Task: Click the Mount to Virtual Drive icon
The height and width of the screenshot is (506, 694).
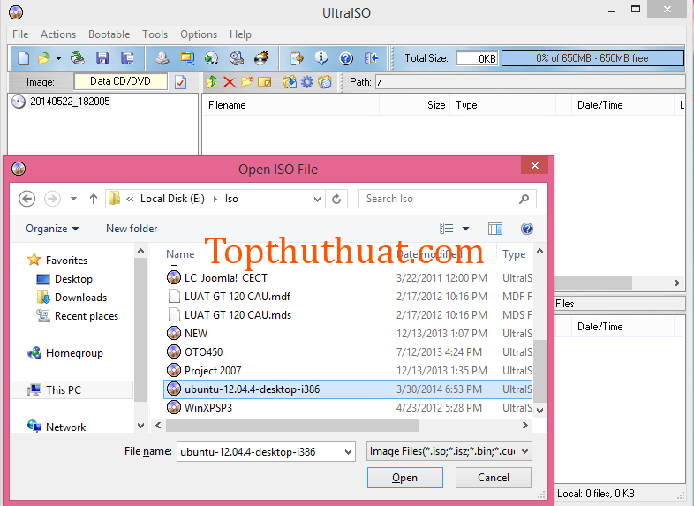Action: 237,58
